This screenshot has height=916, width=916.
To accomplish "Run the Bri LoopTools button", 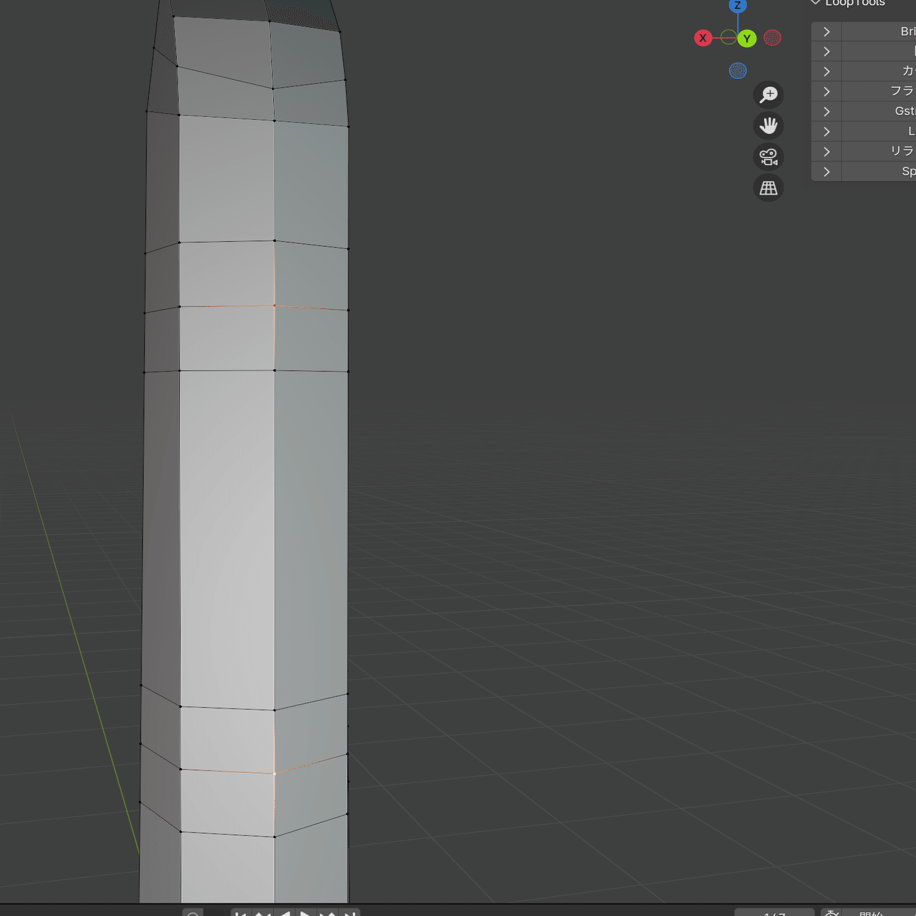I will click(879, 32).
